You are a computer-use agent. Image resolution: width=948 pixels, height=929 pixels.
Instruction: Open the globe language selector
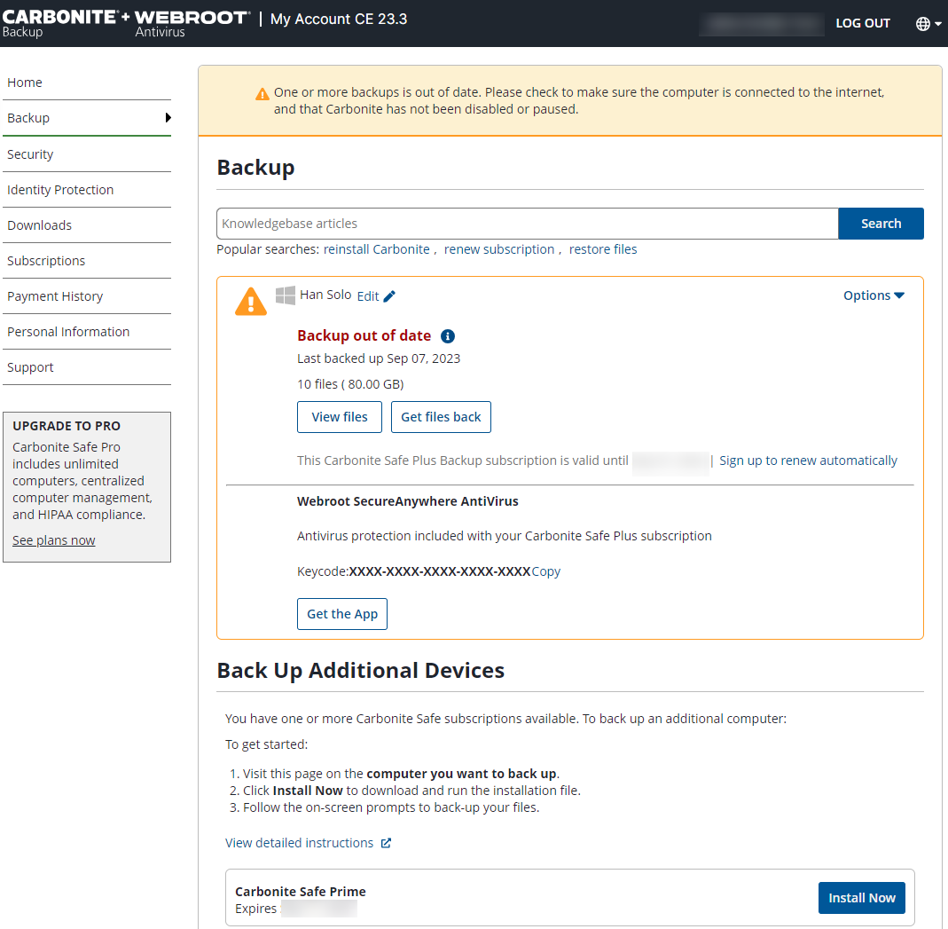(928, 24)
